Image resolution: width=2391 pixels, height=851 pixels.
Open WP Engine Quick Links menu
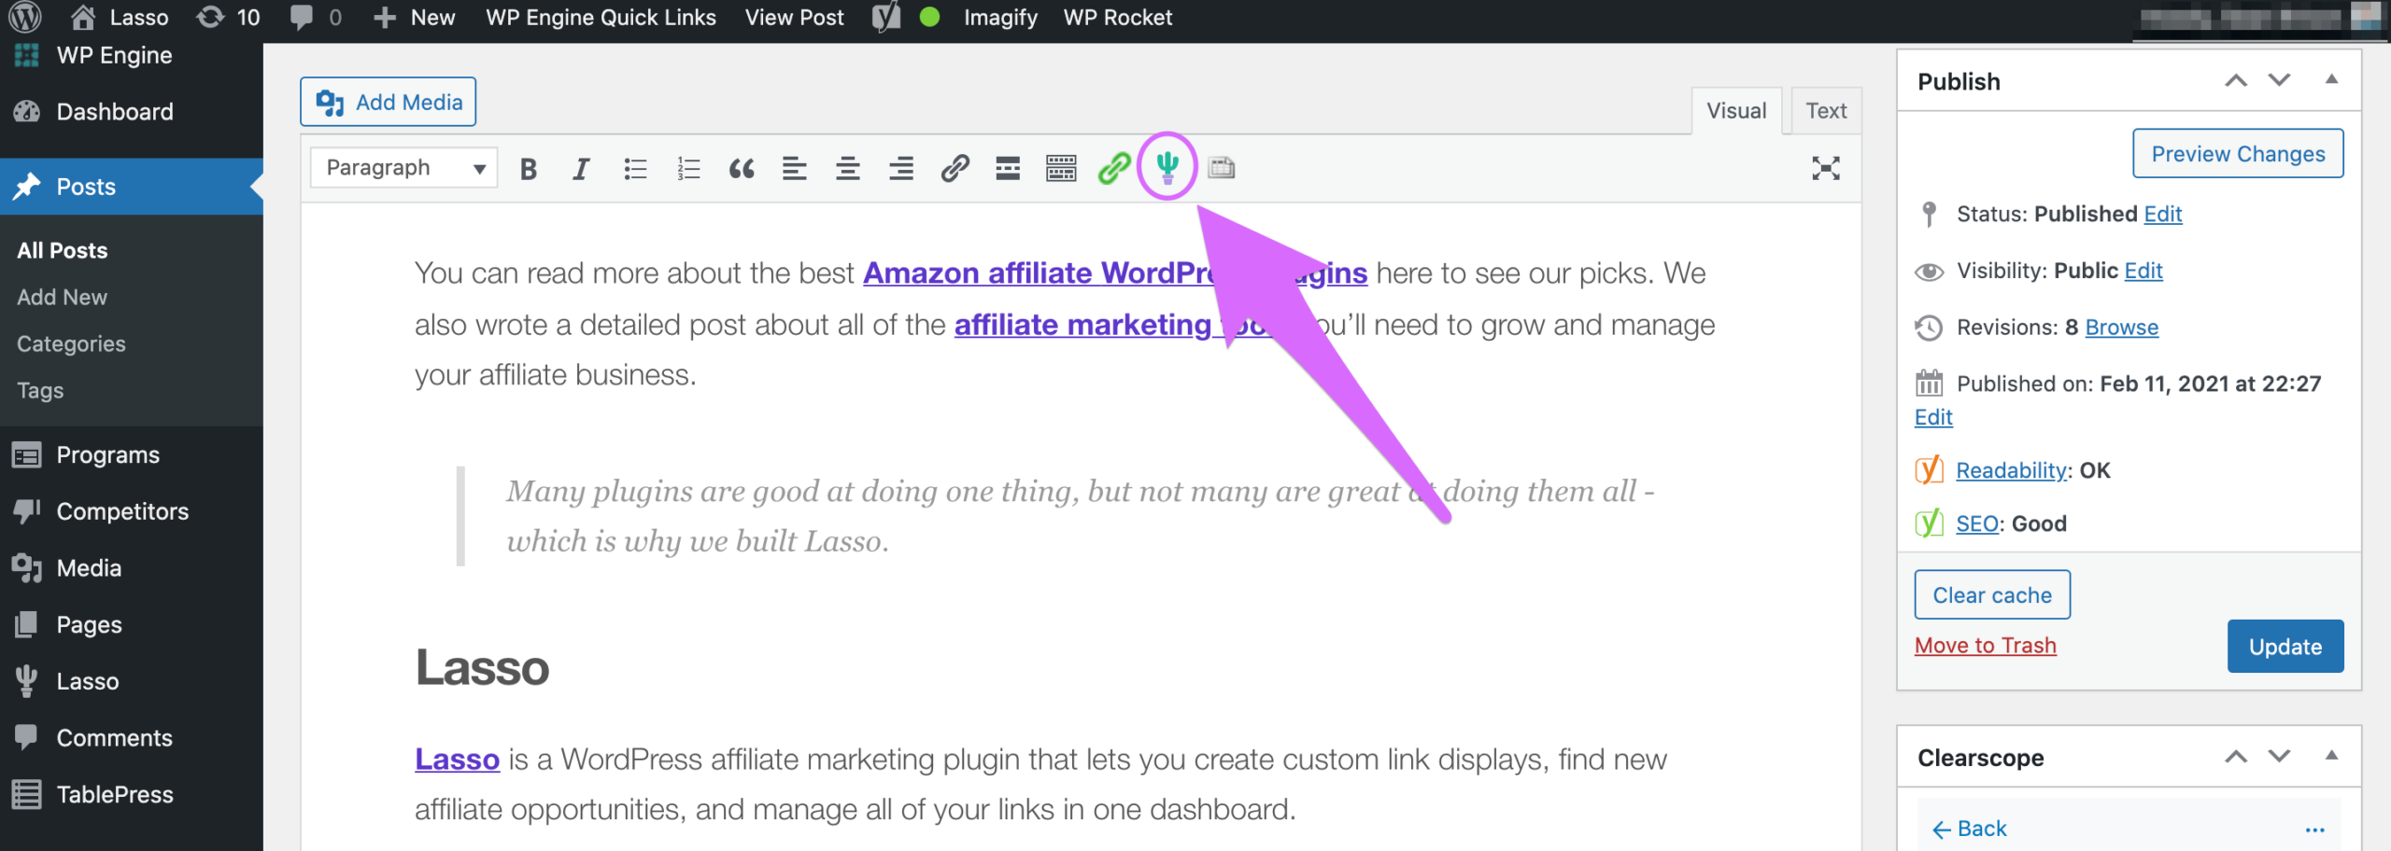[601, 17]
